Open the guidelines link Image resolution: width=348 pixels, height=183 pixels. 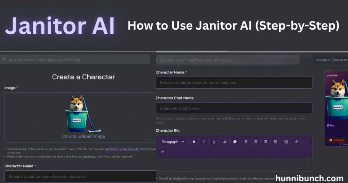tap(89, 156)
